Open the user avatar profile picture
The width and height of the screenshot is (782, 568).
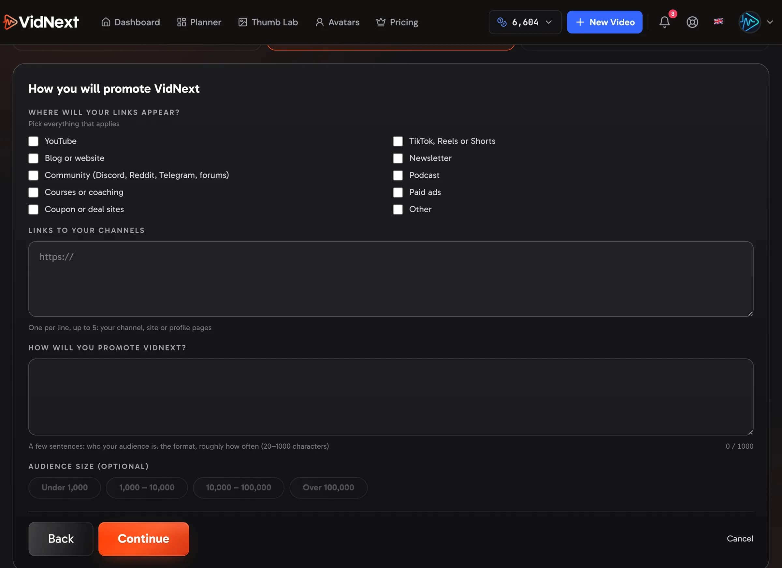coord(749,22)
